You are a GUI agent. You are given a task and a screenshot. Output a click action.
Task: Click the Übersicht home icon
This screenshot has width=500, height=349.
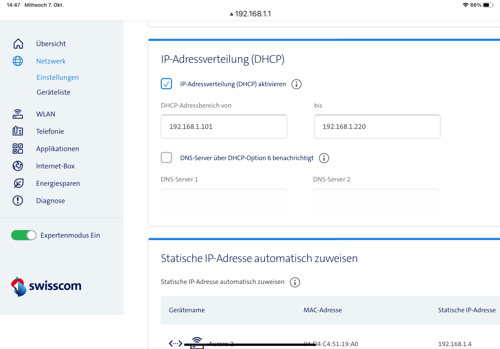[x=18, y=43]
